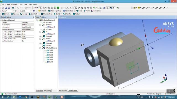Click the Magnifier Window icon
Image resolution: width=177 pixels, height=99 pixels.
pos(91,8)
